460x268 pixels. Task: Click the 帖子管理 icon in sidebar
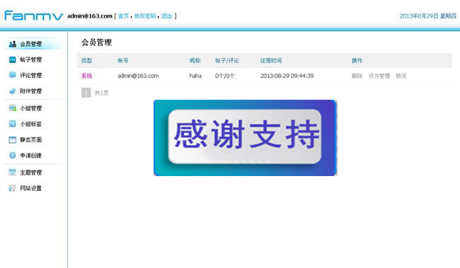tap(12, 60)
